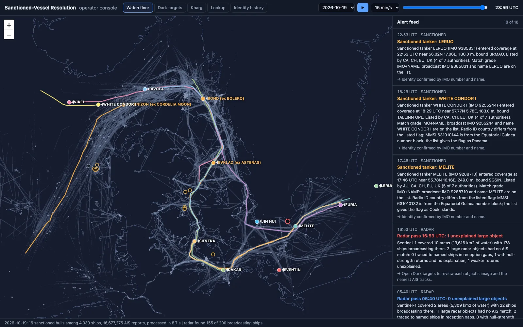Screen dimensions: 523x327
Task: Click the INIZON (ex CORDELIA MOON) label
Action: [163, 104]
